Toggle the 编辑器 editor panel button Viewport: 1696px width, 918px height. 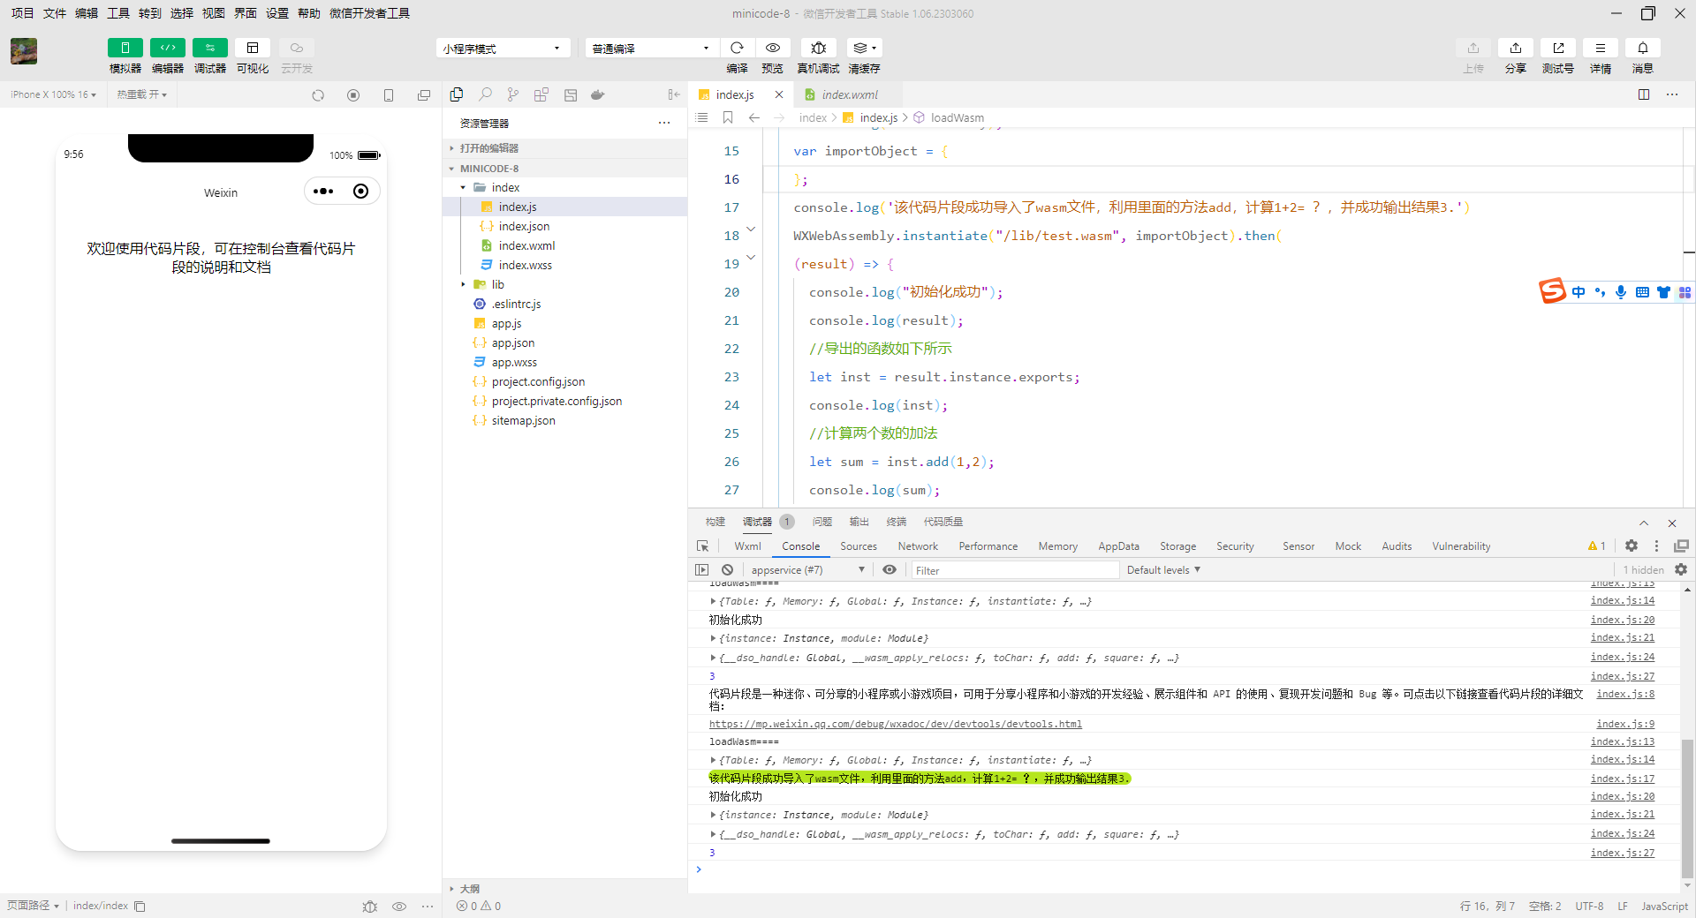tap(168, 48)
